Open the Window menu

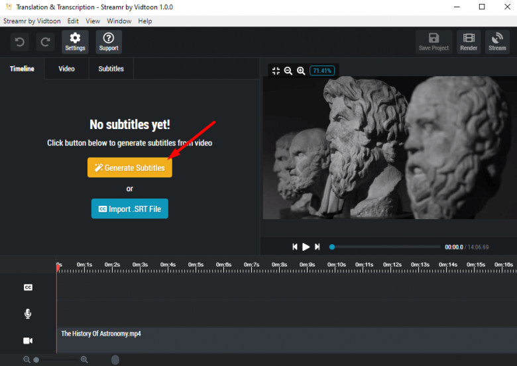click(119, 21)
